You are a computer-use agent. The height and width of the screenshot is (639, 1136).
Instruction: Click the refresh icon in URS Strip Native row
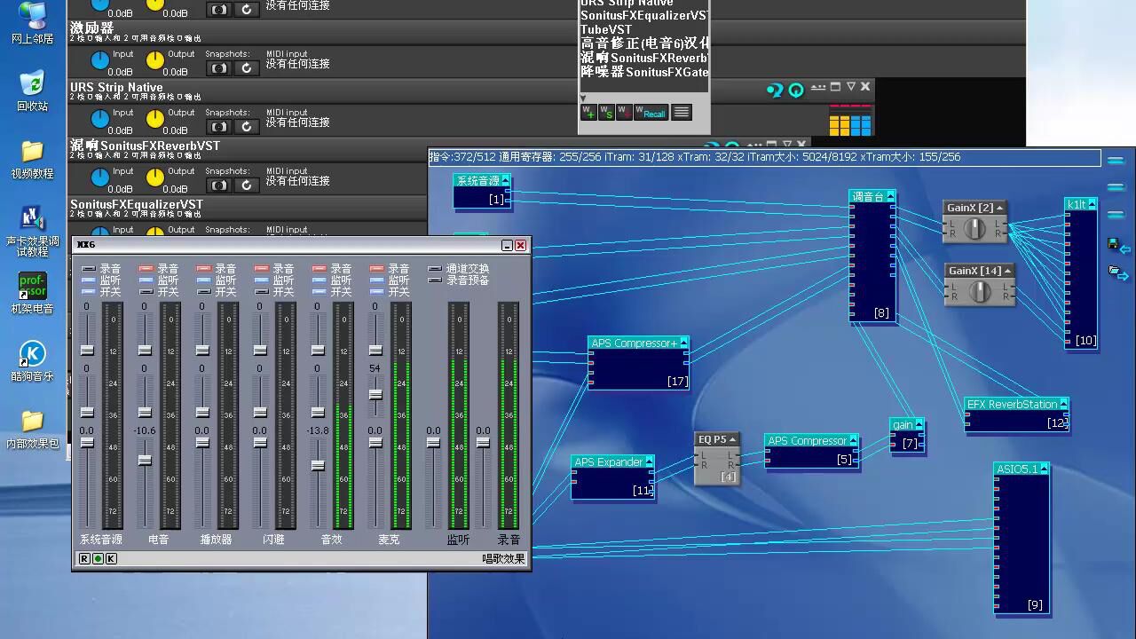(x=246, y=127)
